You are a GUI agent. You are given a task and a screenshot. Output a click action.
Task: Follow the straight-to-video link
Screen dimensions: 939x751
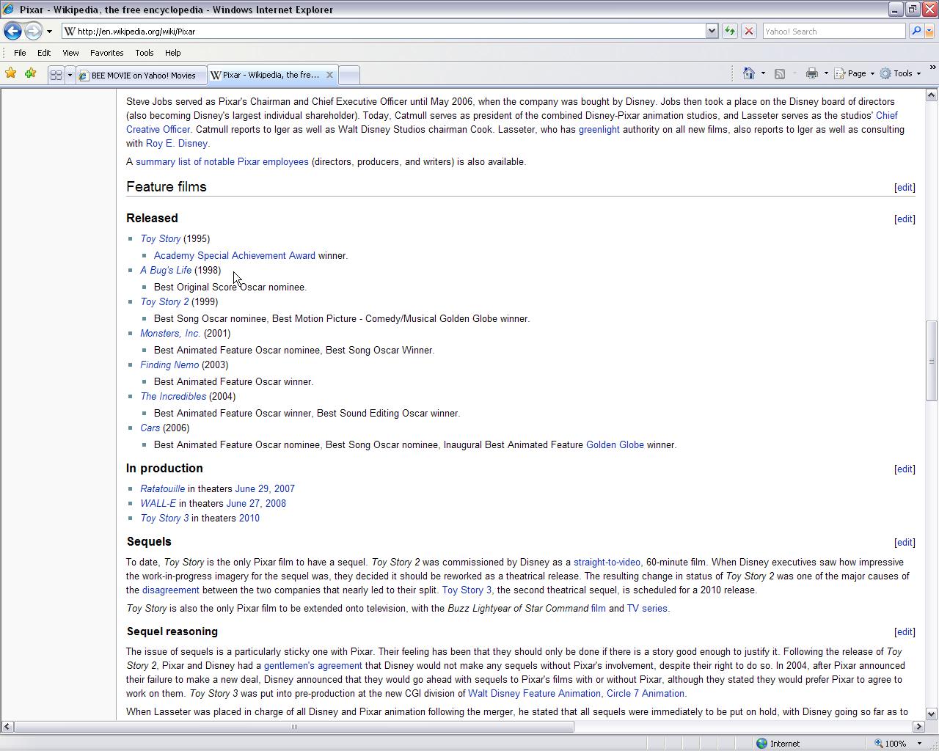click(607, 563)
